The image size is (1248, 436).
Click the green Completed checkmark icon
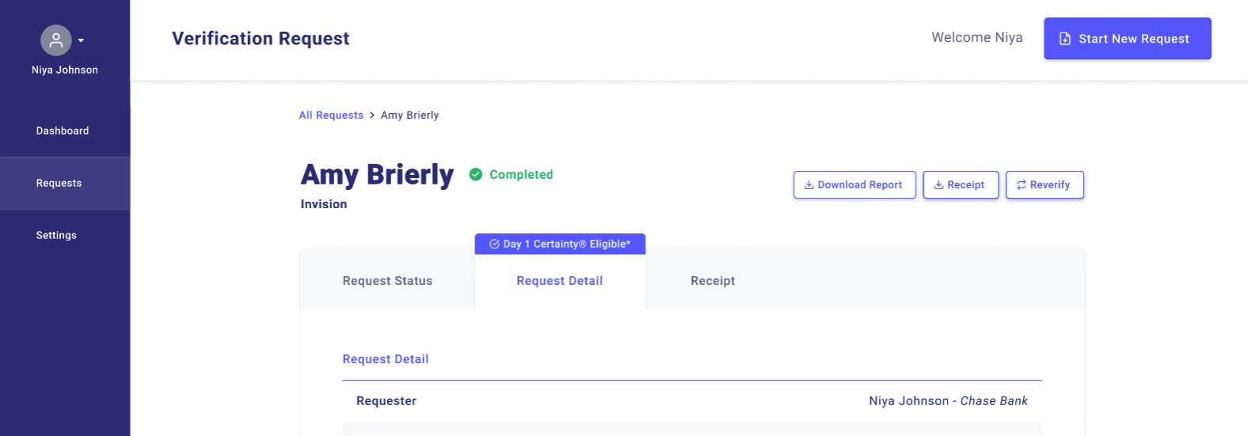pyautogui.click(x=476, y=175)
